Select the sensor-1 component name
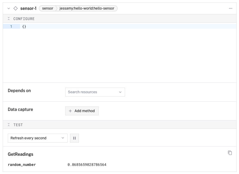Screen dimensions: 239x174 (x=28, y=8)
